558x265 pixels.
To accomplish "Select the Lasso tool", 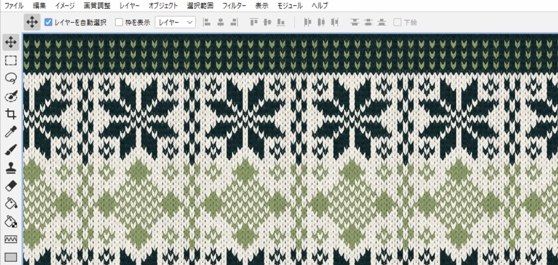I will pyautogui.click(x=11, y=78).
